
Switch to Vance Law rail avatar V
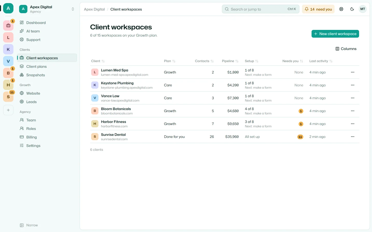pyautogui.click(x=8, y=61)
